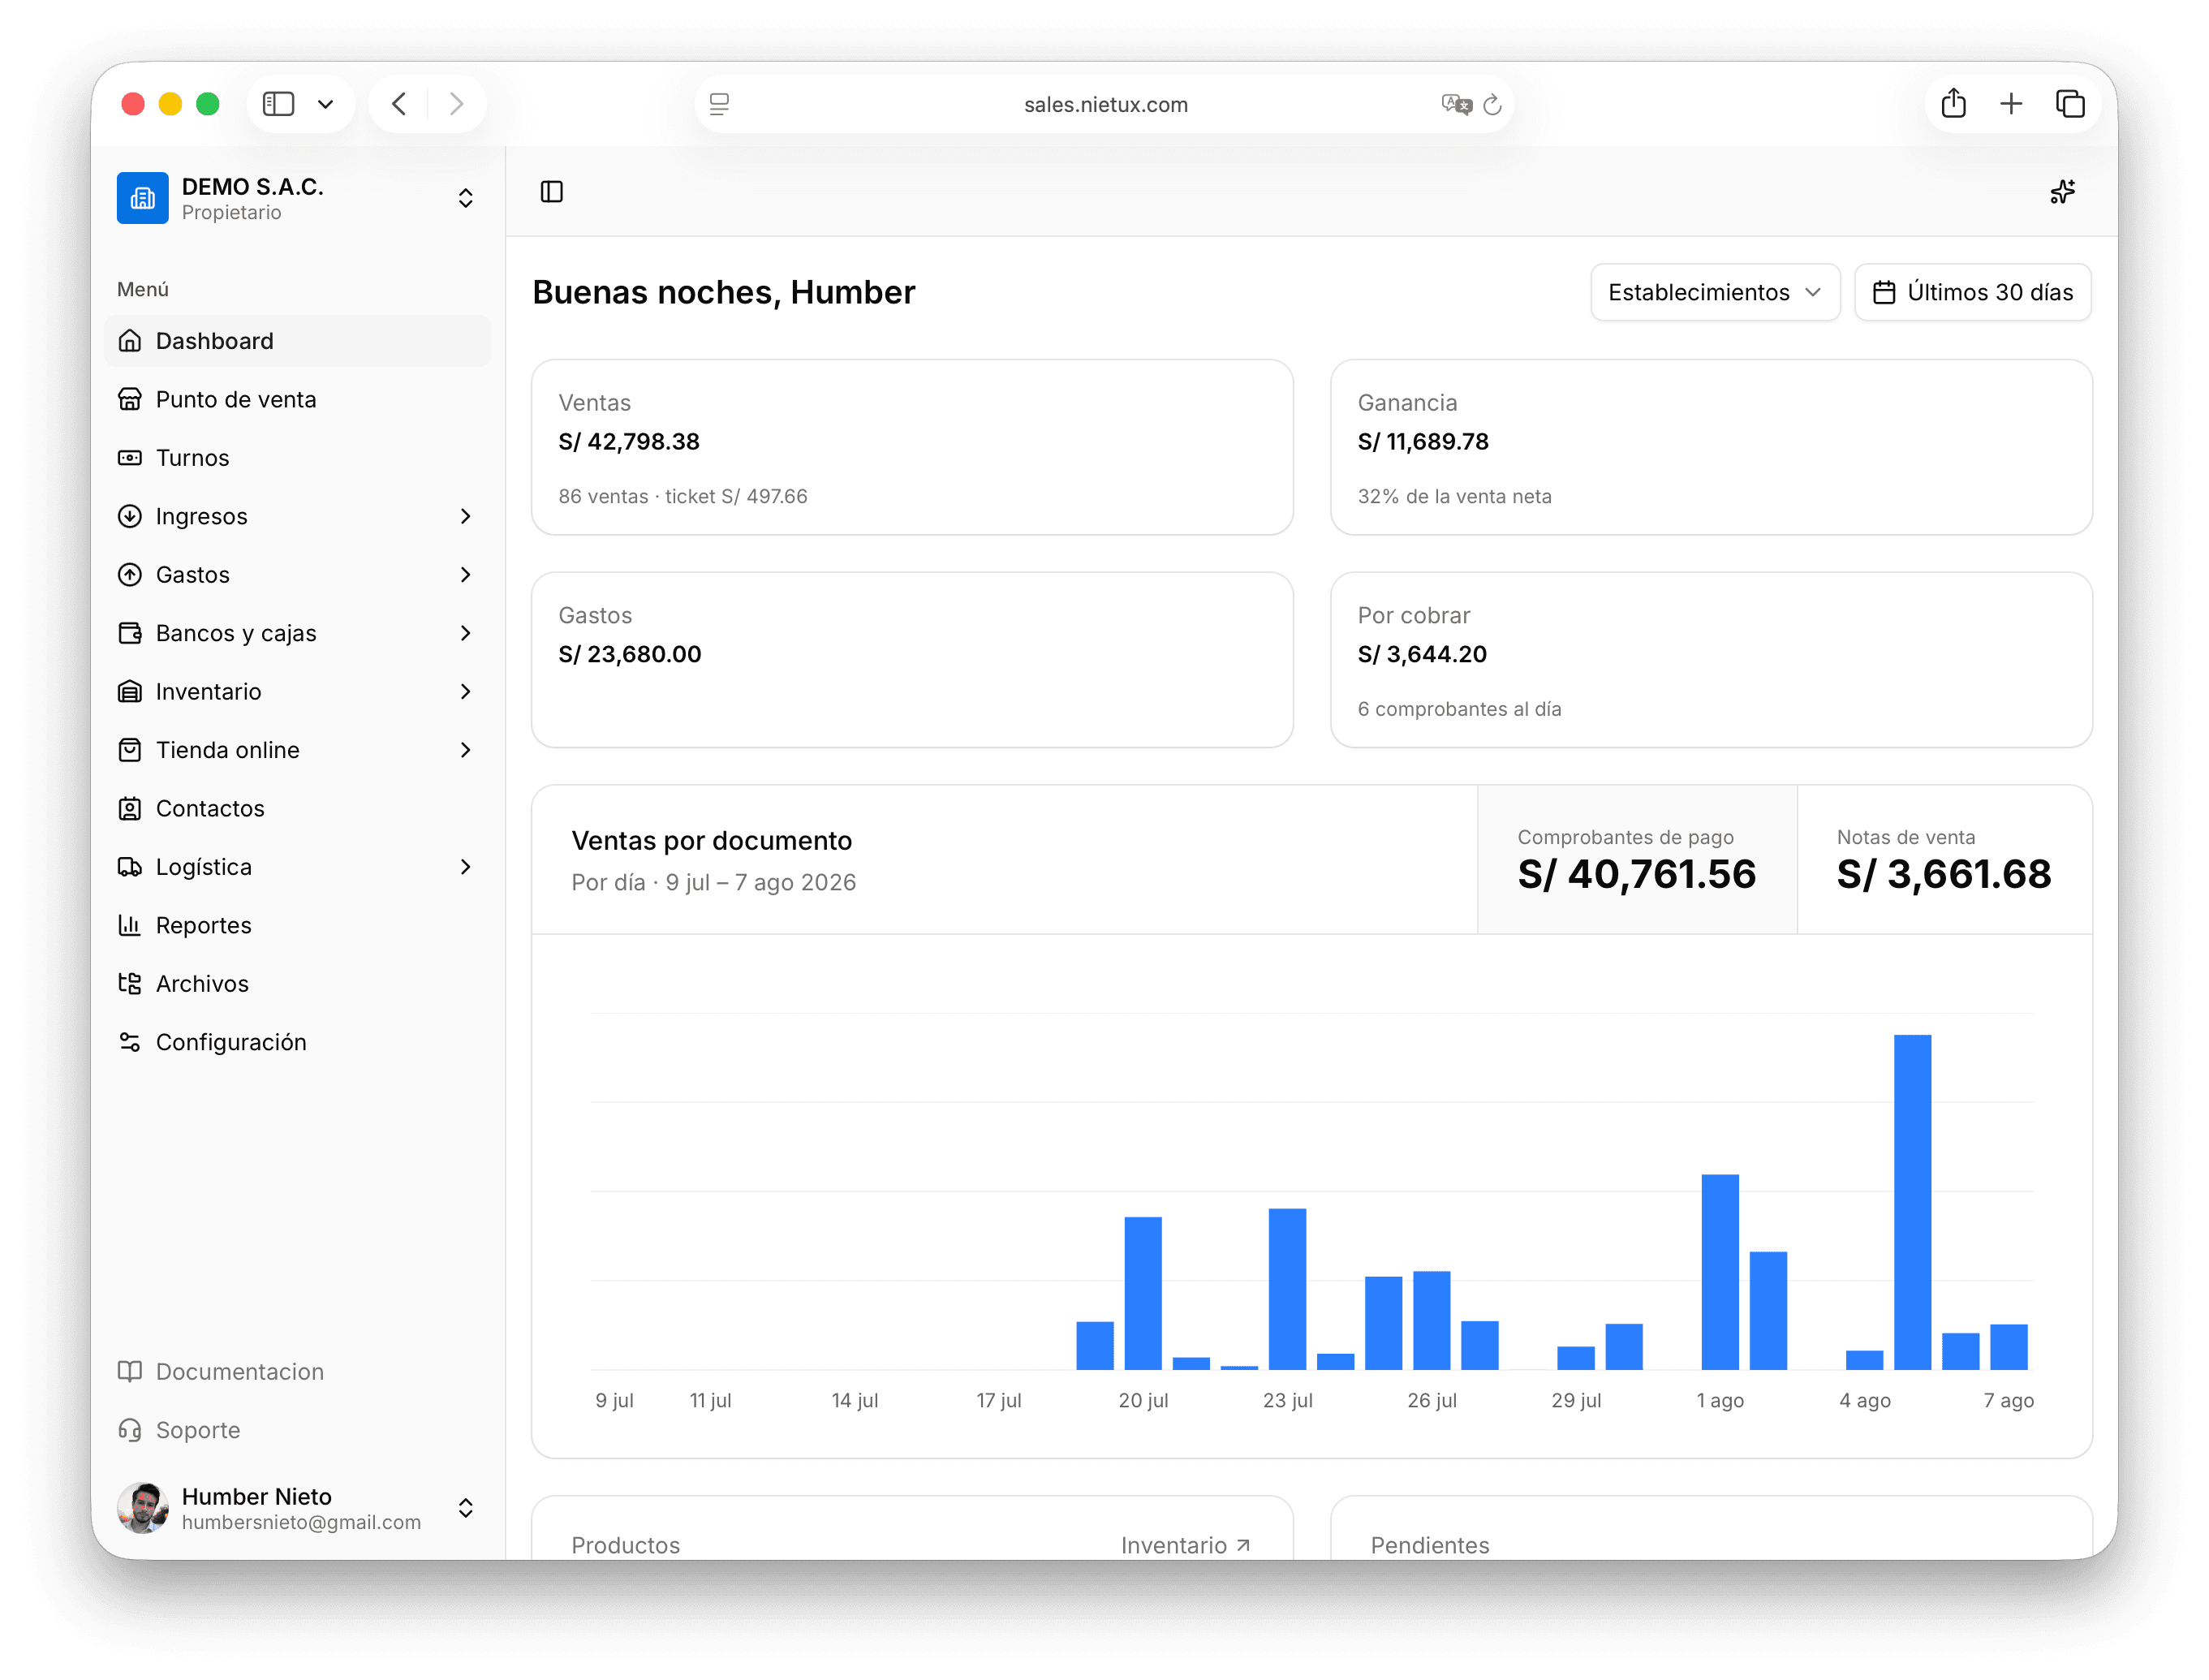Expand the Gastos submenu chevron
2209x1680 pixels.
[465, 575]
